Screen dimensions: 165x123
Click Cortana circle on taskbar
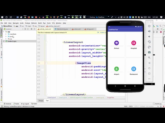[x=6, y=17]
